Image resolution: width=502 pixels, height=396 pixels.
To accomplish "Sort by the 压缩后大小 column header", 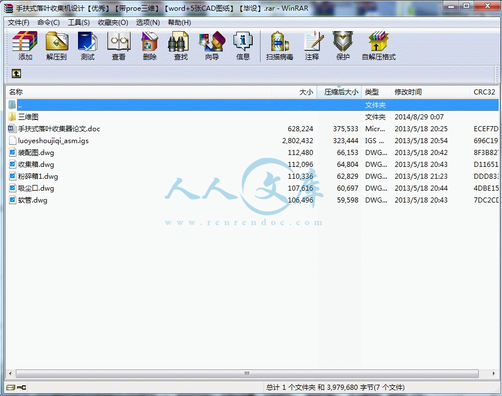I will pos(339,92).
